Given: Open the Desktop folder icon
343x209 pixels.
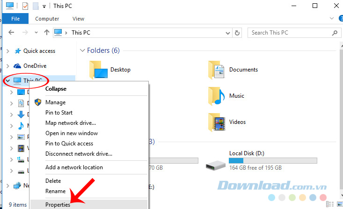Looking at the screenshot, I should 98,70.
